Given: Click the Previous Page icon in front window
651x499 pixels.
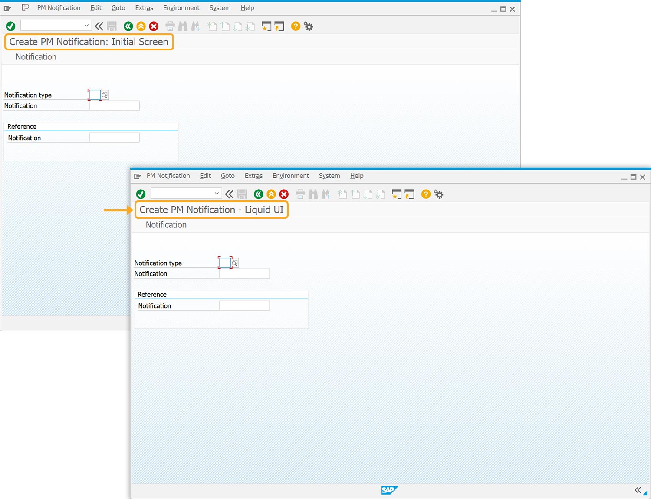Looking at the screenshot, I should click(355, 194).
